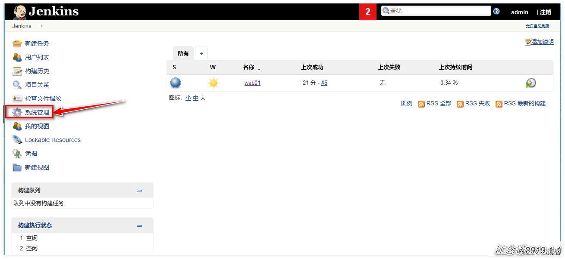This screenshot has width=565, height=259.
Task: Sort by 上次持续时间 column header
Action: 455,68
